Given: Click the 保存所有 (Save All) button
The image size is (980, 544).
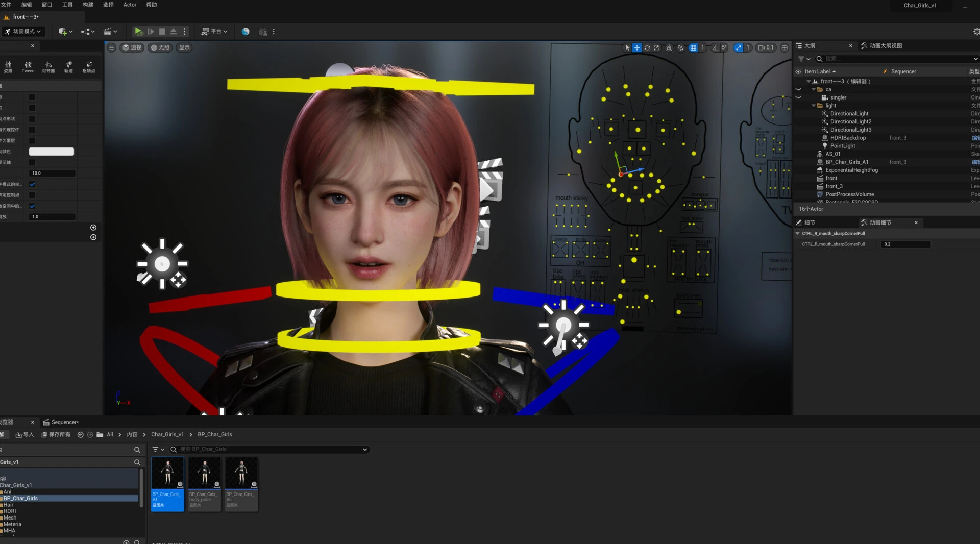Looking at the screenshot, I should click(x=56, y=434).
